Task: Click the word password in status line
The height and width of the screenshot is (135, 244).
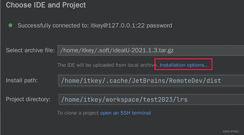Action: [159, 26]
